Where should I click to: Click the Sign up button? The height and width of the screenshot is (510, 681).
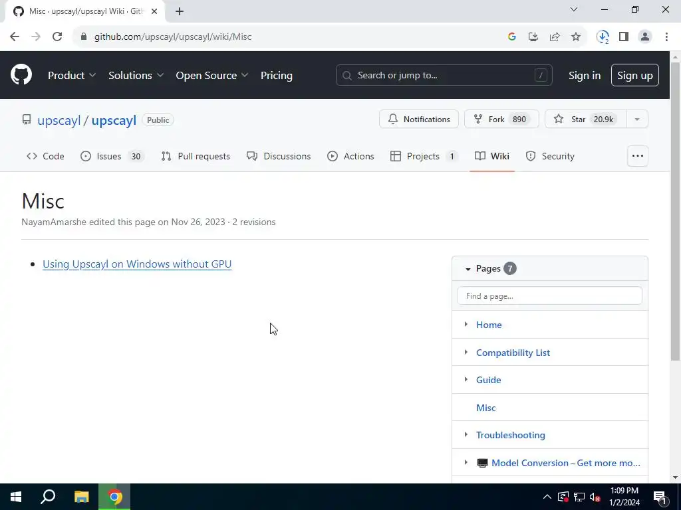pos(635,76)
